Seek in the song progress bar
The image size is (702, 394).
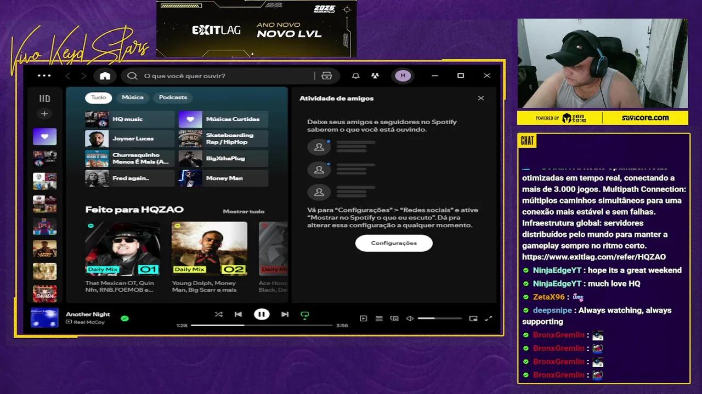pos(262,325)
